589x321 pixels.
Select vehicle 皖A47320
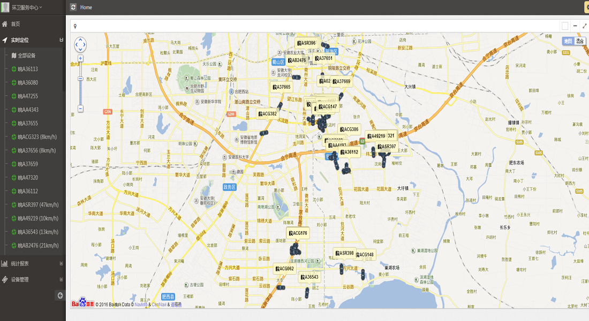(x=28, y=178)
